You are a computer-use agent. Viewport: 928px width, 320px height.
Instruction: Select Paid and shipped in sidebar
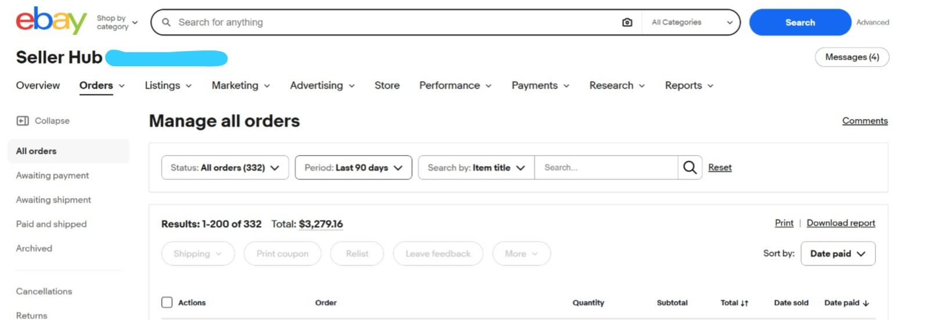coord(51,224)
